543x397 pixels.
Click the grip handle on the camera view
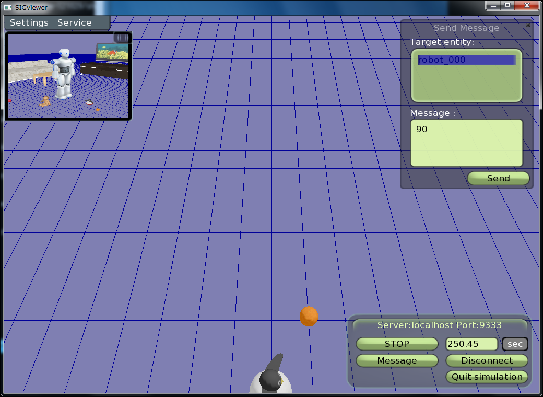pos(122,38)
